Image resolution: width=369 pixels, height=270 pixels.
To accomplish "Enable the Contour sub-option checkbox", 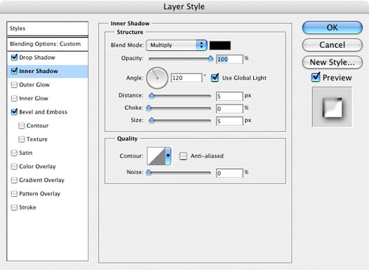I will tap(21, 125).
